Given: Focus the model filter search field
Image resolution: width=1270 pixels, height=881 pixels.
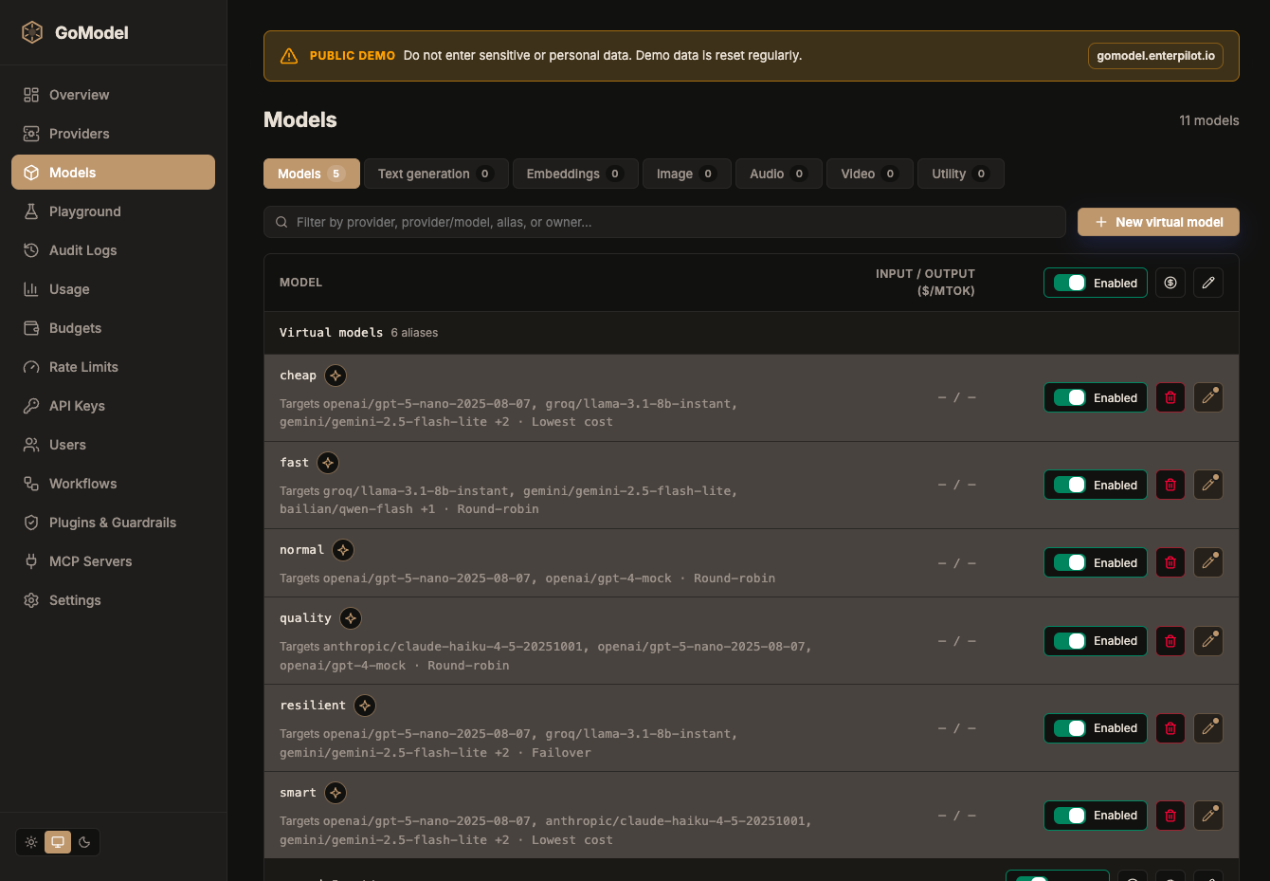Looking at the screenshot, I should coord(664,222).
